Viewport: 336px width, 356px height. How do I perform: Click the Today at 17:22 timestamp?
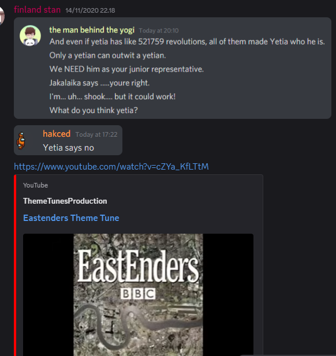click(x=96, y=134)
